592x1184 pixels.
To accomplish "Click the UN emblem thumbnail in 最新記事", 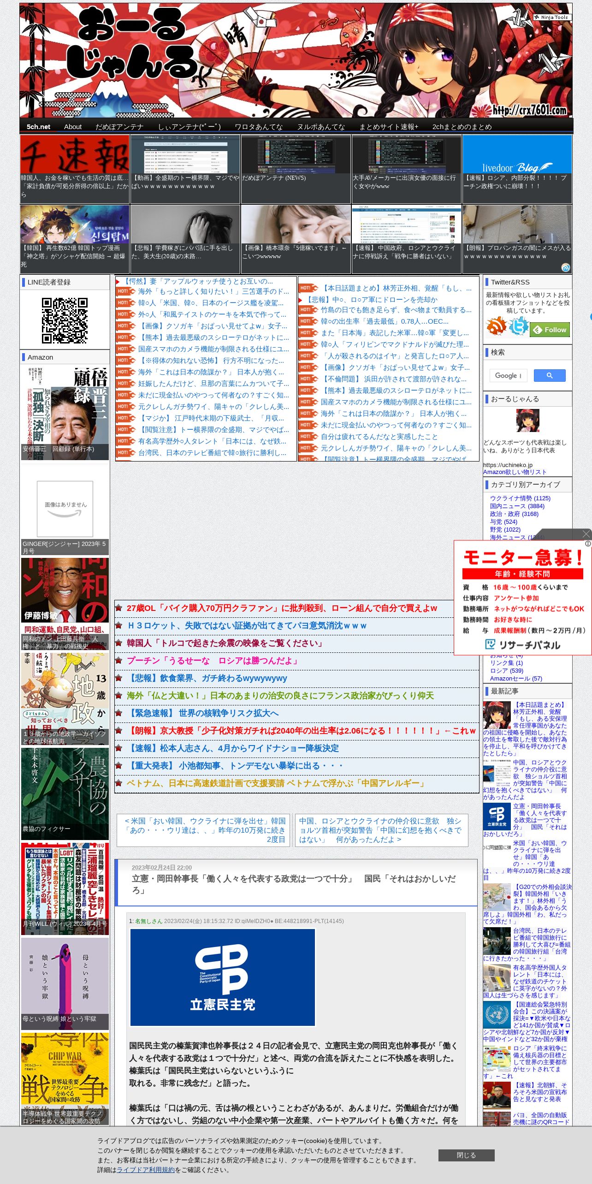I will [x=497, y=1015].
